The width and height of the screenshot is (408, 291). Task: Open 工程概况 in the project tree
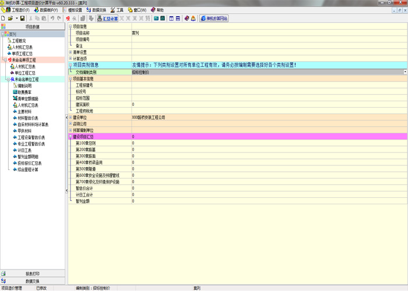pyautogui.click(x=22, y=41)
